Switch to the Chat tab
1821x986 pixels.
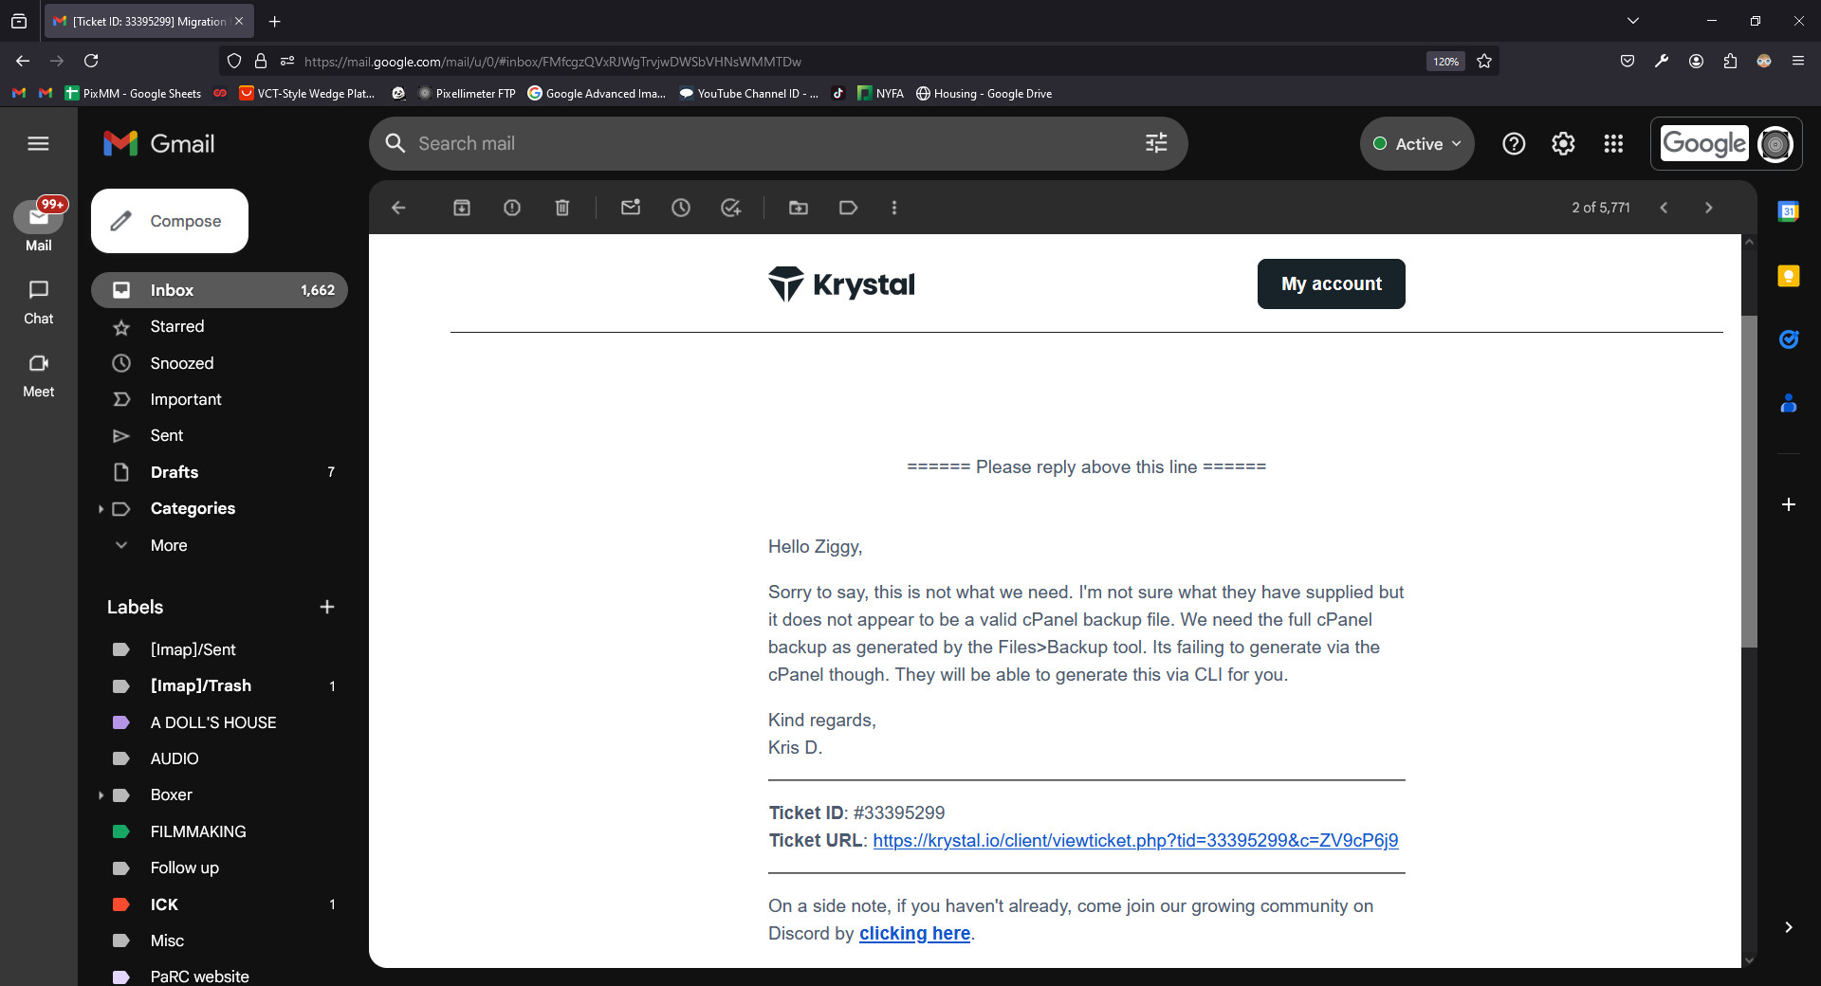pyautogui.click(x=39, y=302)
